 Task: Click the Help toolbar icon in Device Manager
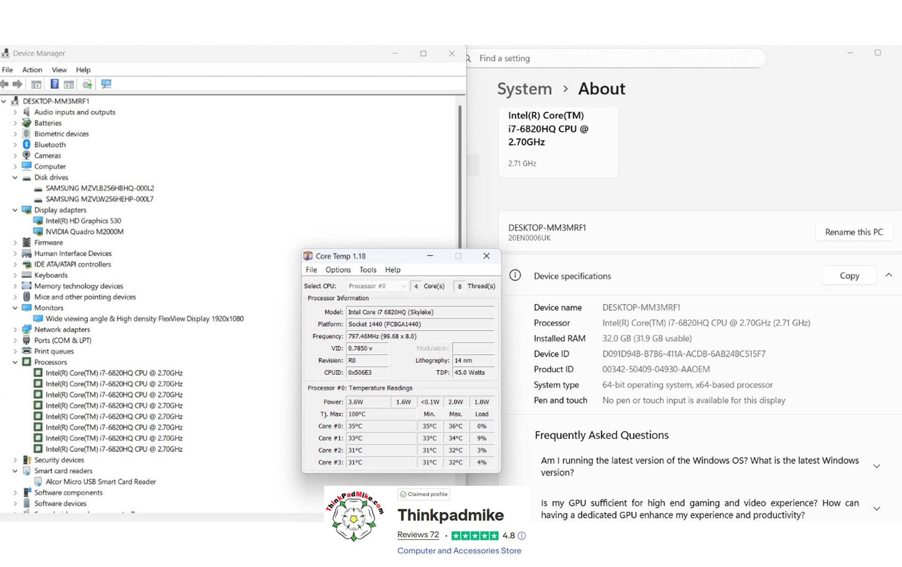pyautogui.click(x=54, y=84)
